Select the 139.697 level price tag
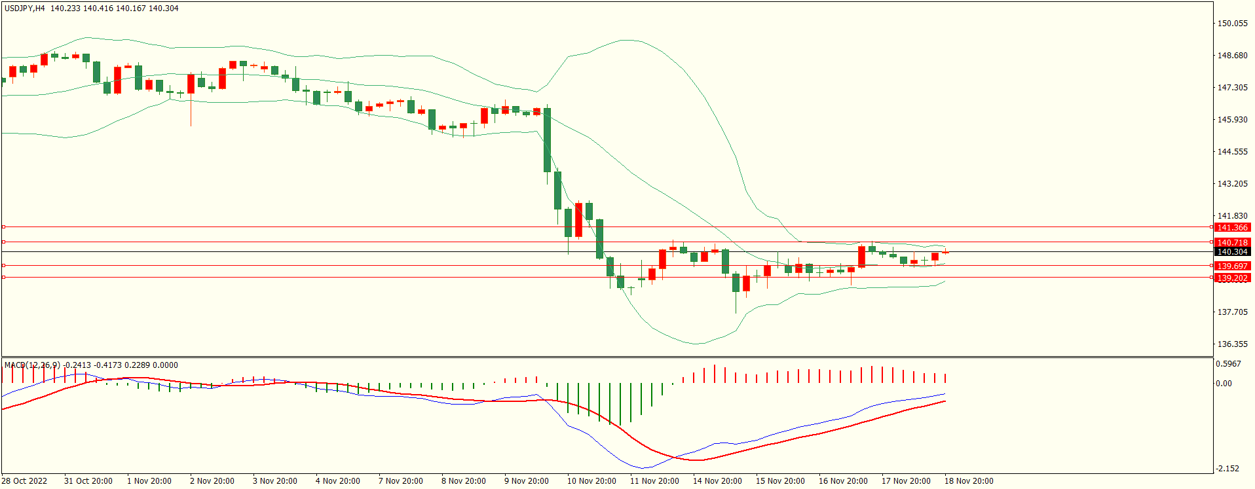The image size is (1255, 489). 1232,266
